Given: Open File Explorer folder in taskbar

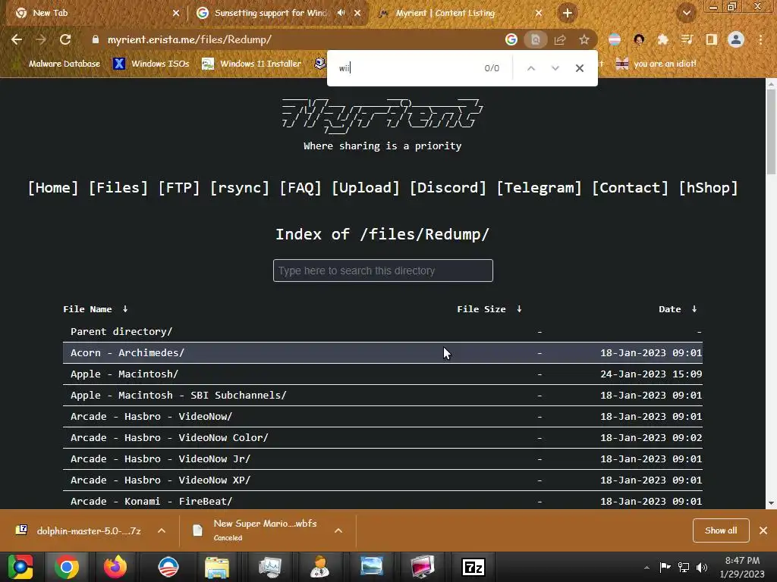Looking at the screenshot, I should (x=217, y=567).
